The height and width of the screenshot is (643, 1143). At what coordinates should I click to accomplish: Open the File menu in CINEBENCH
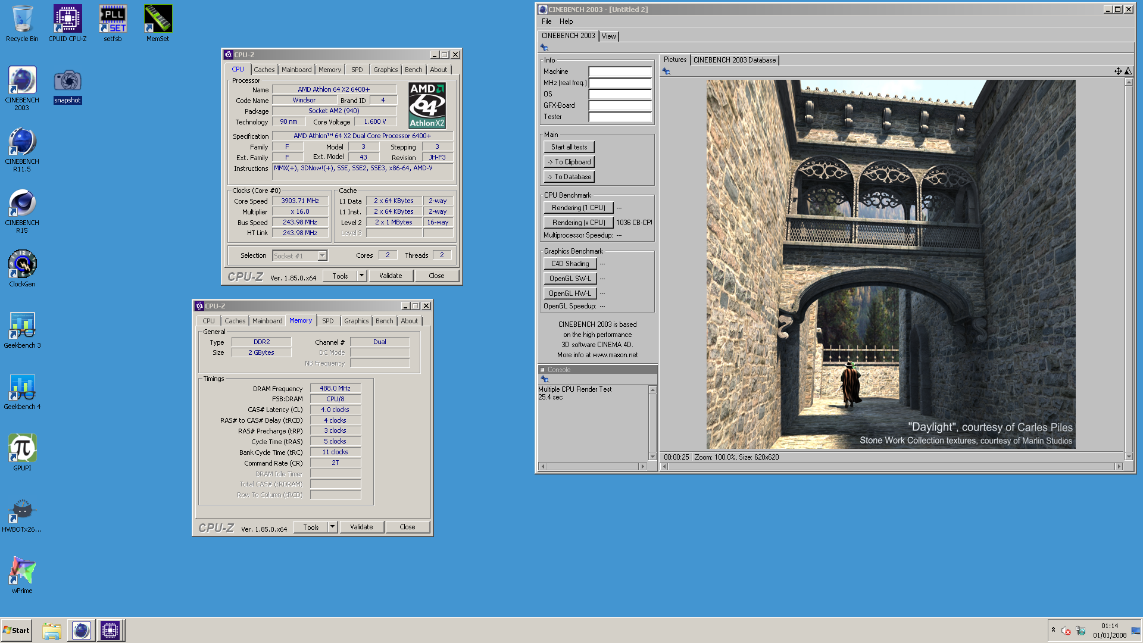click(546, 21)
